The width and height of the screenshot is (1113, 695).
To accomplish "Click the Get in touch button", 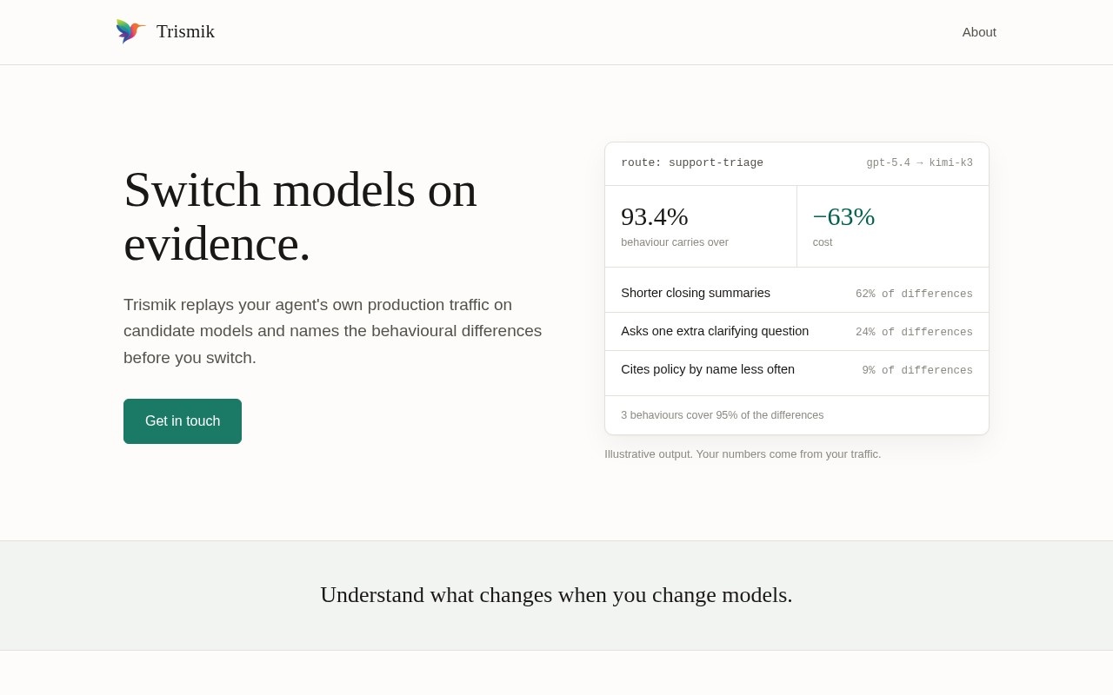I will pyautogui.click(x=183, y=421).
